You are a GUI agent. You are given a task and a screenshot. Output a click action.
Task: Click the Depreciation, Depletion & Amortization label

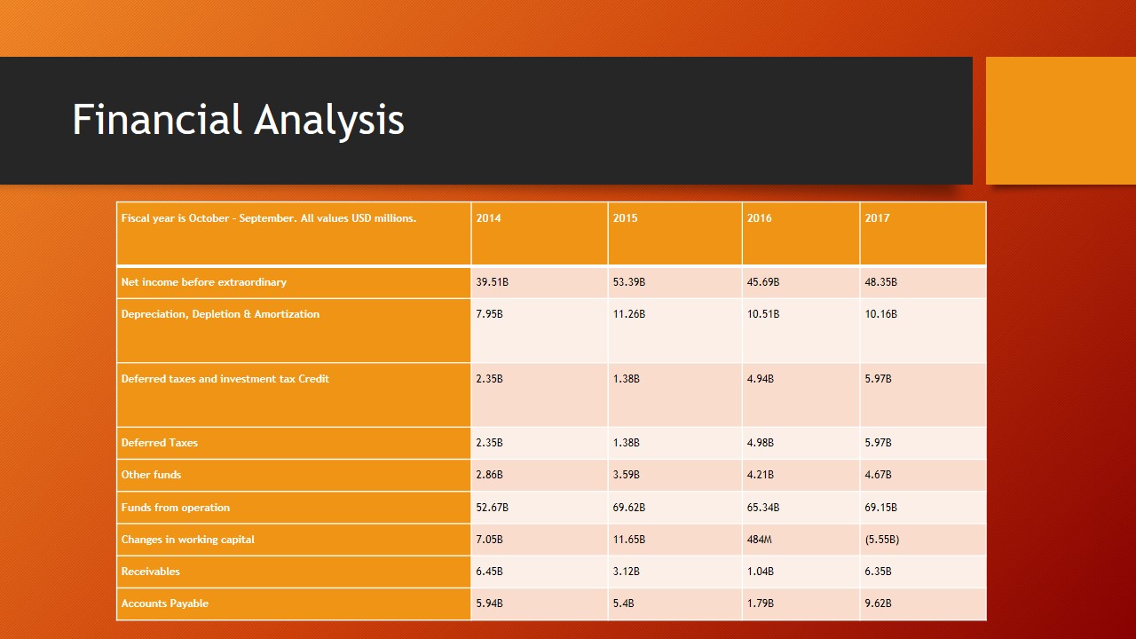coord(220,314)
